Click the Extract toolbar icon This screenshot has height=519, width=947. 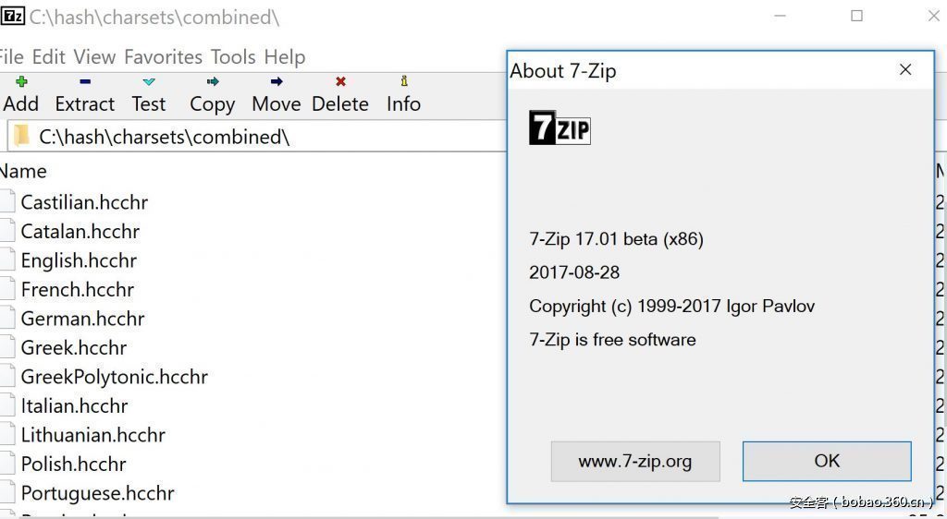point(84,83)
